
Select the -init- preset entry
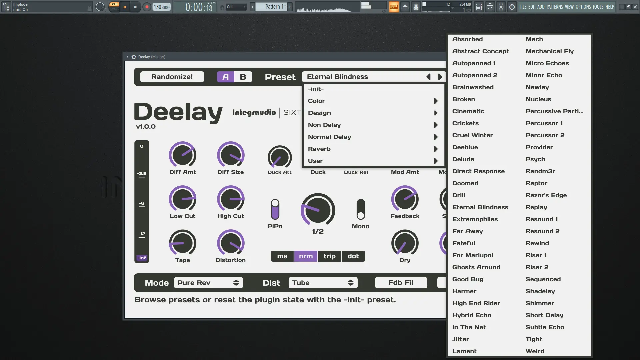(316, 89)
